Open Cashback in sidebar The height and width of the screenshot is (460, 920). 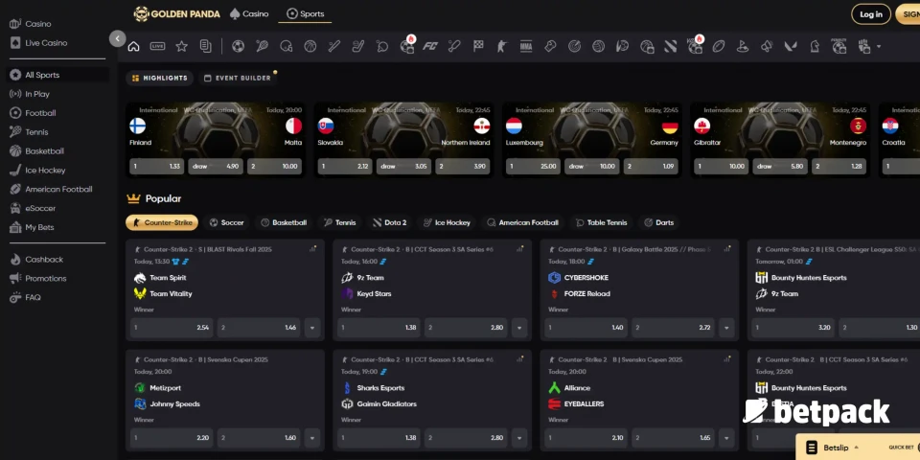[44, 260]
